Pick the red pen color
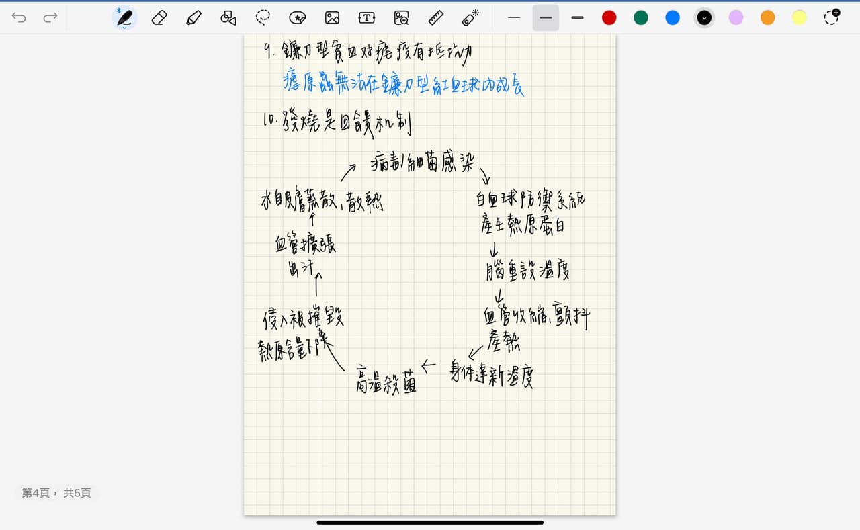 click(609, 18)
